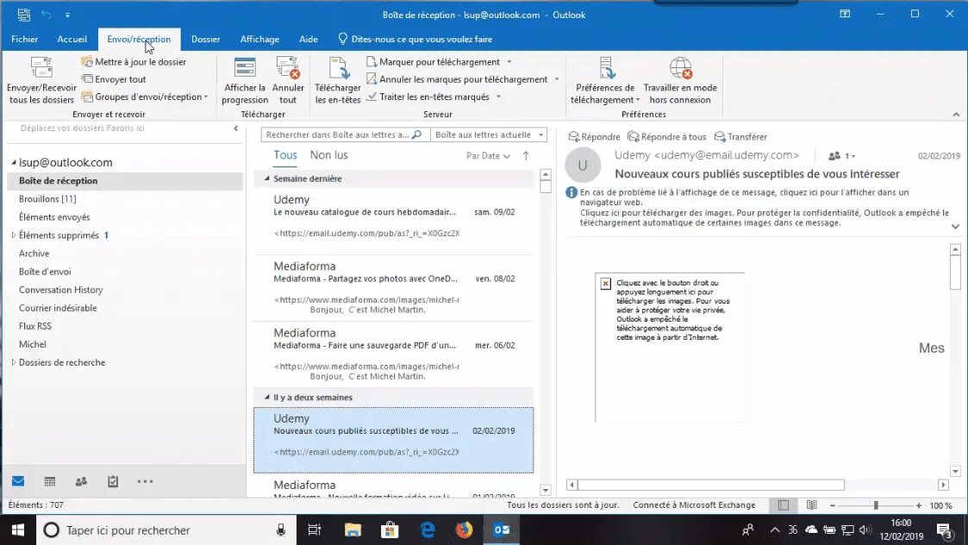Open Mail view in navigation bar
Screen dimensions: 968x545
click(x=18, y=481)
